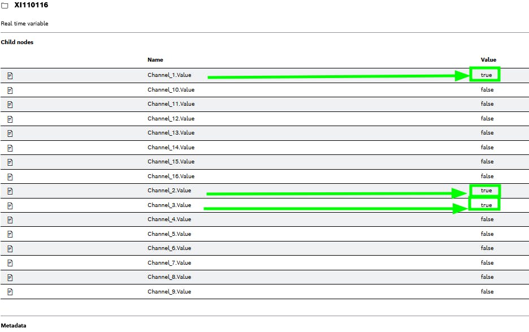Select the Channel_14.Value entry

171,148
